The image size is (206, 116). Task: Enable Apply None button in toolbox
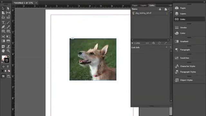[9, 71]
